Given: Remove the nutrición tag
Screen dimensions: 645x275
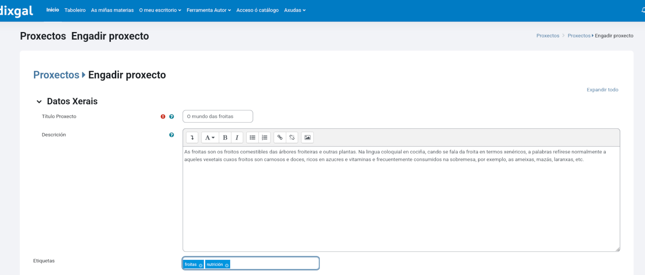Looking at the screenshot, I should [227, 265].
